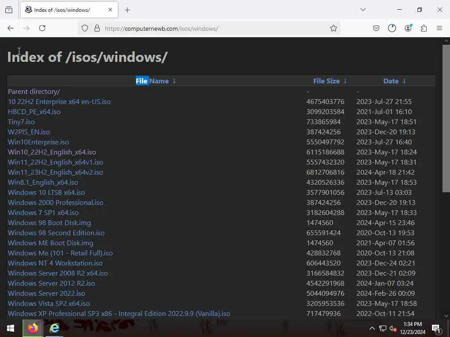
Task: Open the extensions puzzle icon
Action: [424, 28]
